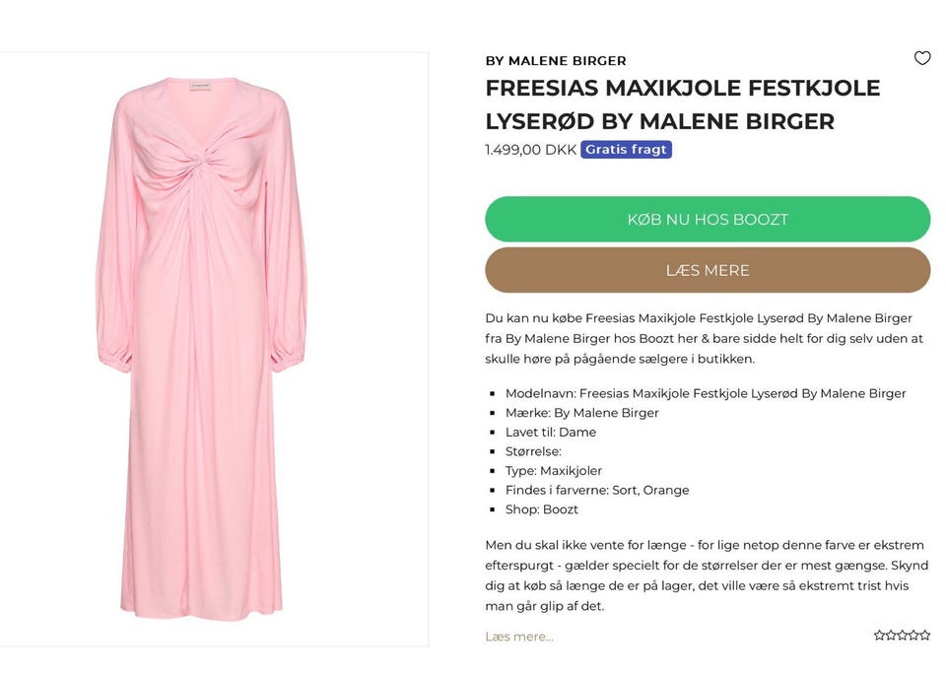Image resolution: width=946 pixels, height=675 pixels.
Task: Click the BY MALENE BIRGER brand label
Action: 556,61
